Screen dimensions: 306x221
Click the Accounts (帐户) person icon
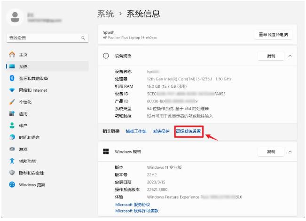12,126
